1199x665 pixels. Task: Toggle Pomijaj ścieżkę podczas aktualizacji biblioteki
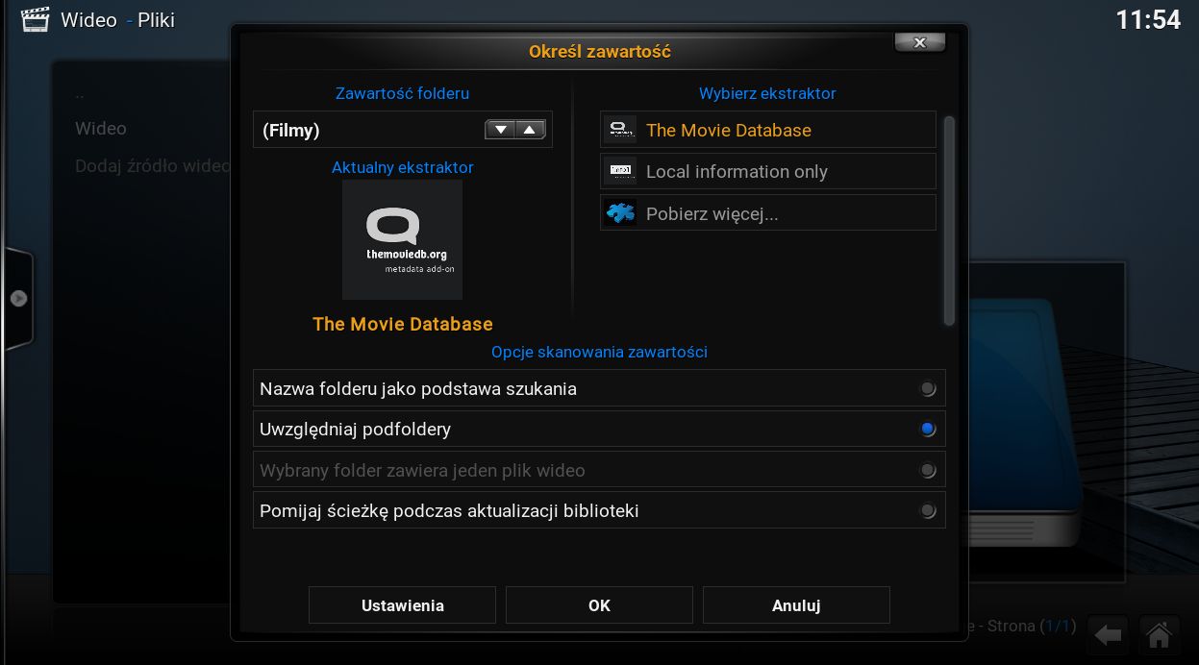coord(599,510)
